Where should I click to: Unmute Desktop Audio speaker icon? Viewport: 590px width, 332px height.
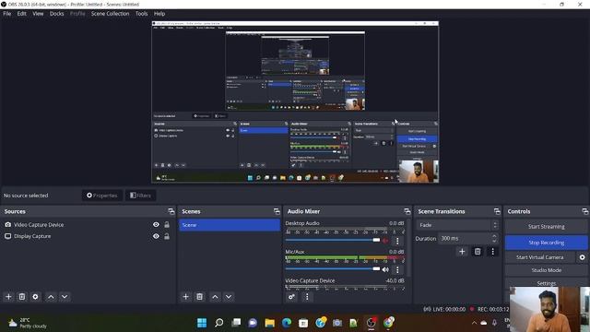(x=385, y=241)
